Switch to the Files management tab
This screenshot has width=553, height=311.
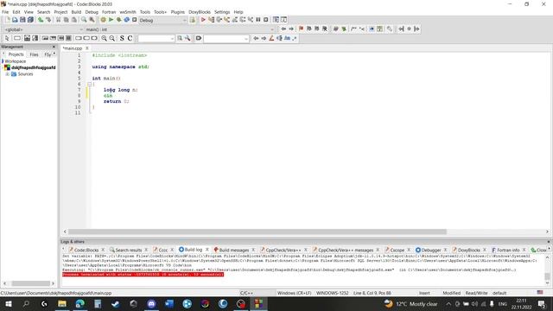pos(34,54)
